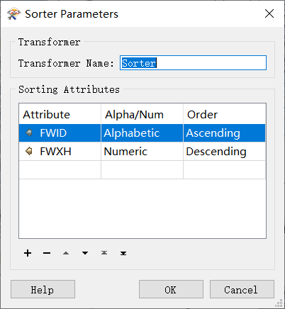This screenshot has width=285, height=309.
Task: Click the Alpha/Num column header
Action: pos(142,114)
